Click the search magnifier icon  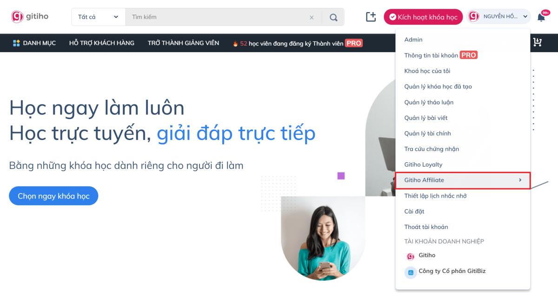[333, 16]
